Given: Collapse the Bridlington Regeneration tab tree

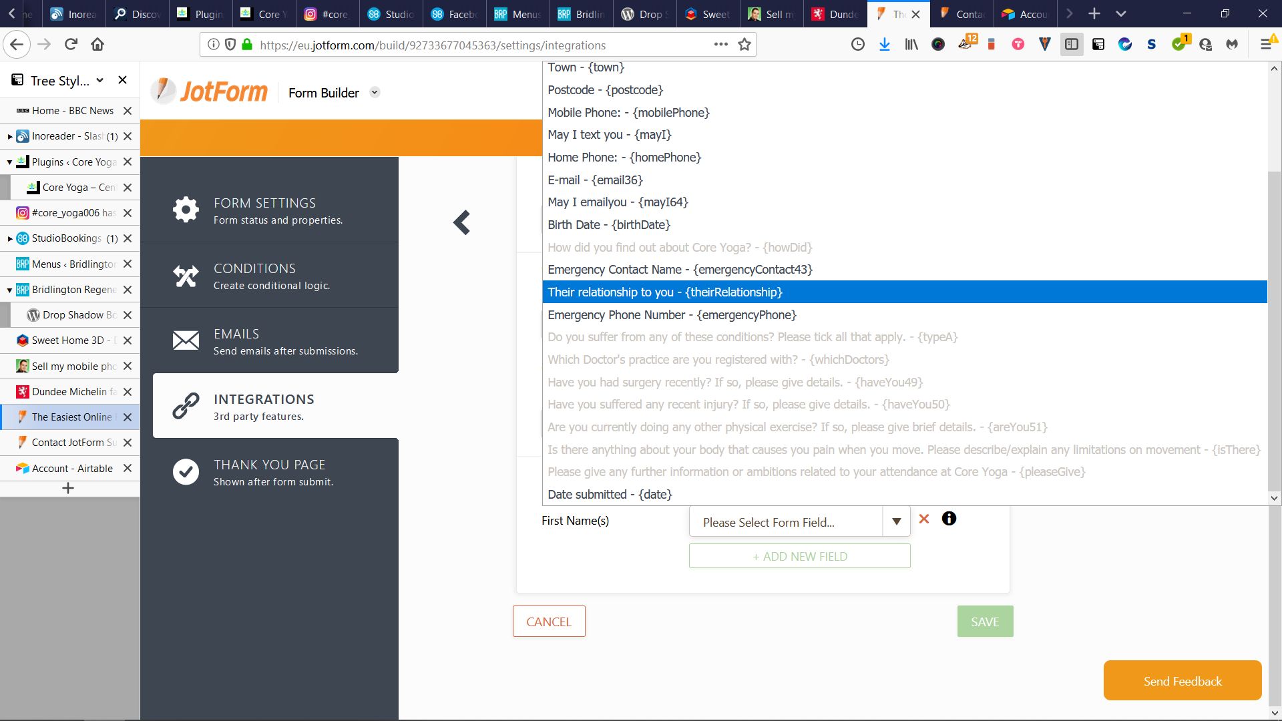Looking at the screenshot, I should 9,290.
